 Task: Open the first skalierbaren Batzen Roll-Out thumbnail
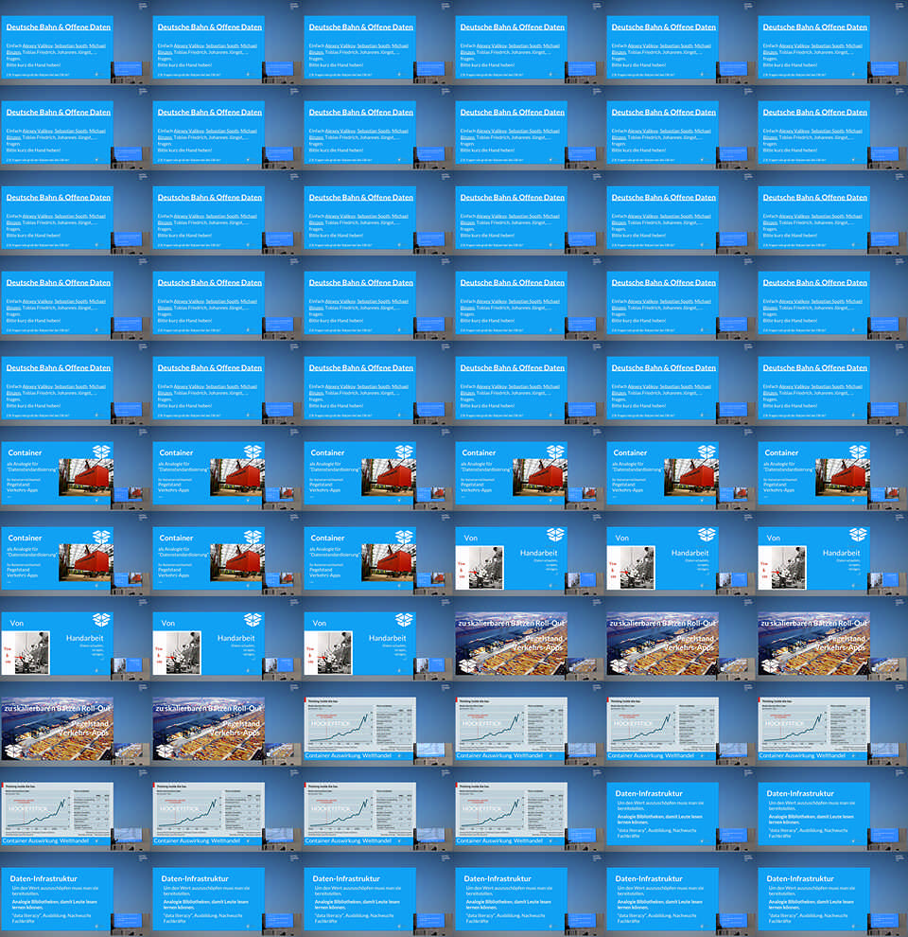(530, 639)
